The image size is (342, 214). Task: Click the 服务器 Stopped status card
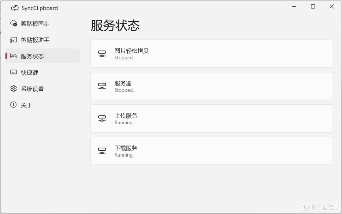(x=212, y=86)
